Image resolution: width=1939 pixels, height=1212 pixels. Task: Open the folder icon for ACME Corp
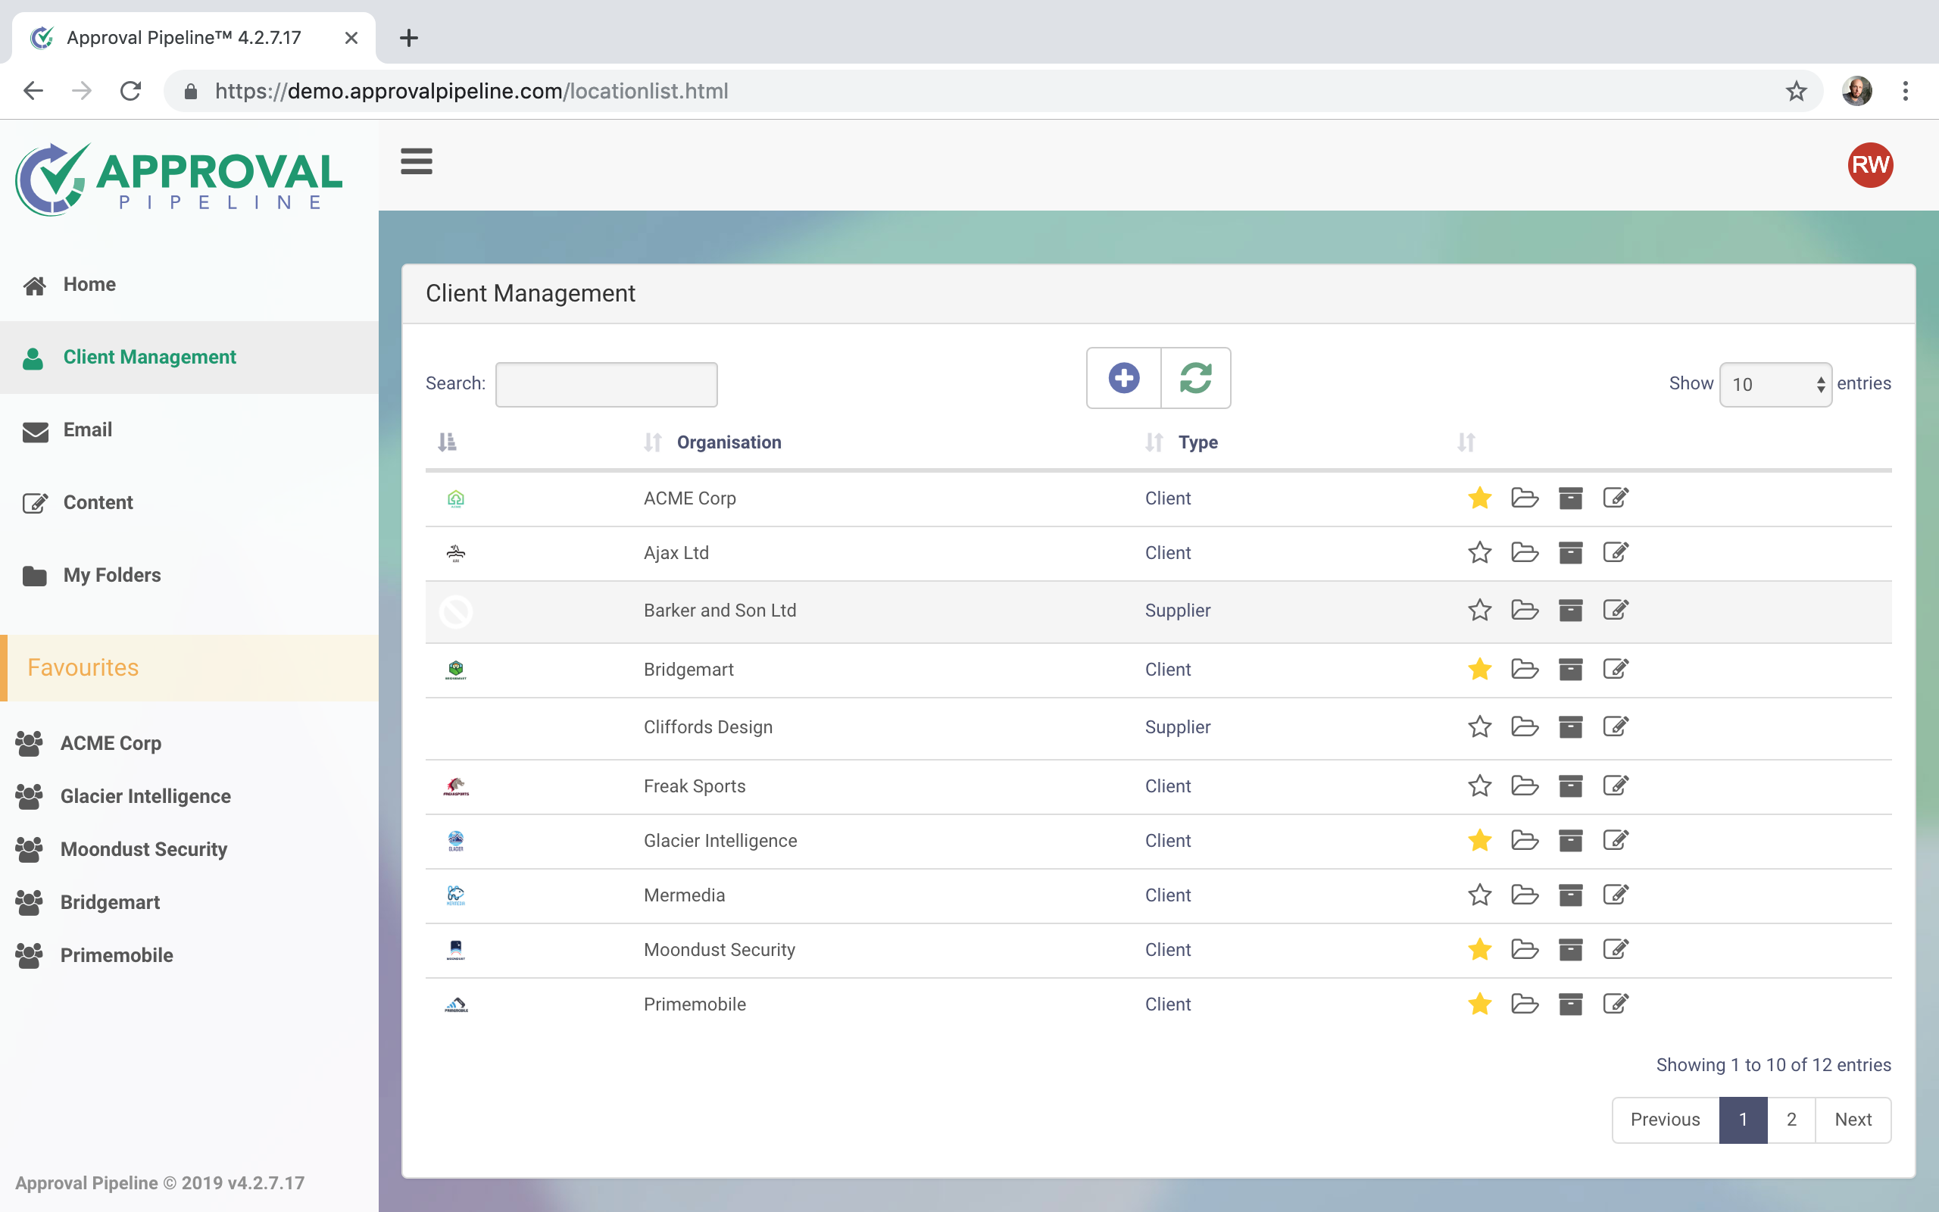(x=1525, y=498)
